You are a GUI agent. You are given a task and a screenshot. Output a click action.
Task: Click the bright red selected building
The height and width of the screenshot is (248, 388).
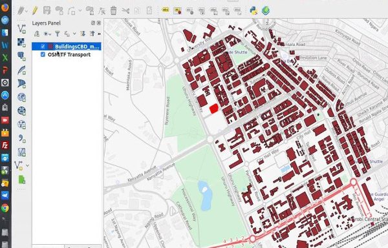(x=214, y=108)
